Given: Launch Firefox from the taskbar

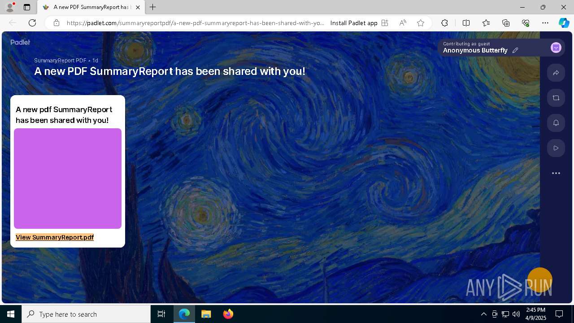Looking at the screenshot, I should coord(228,314).
